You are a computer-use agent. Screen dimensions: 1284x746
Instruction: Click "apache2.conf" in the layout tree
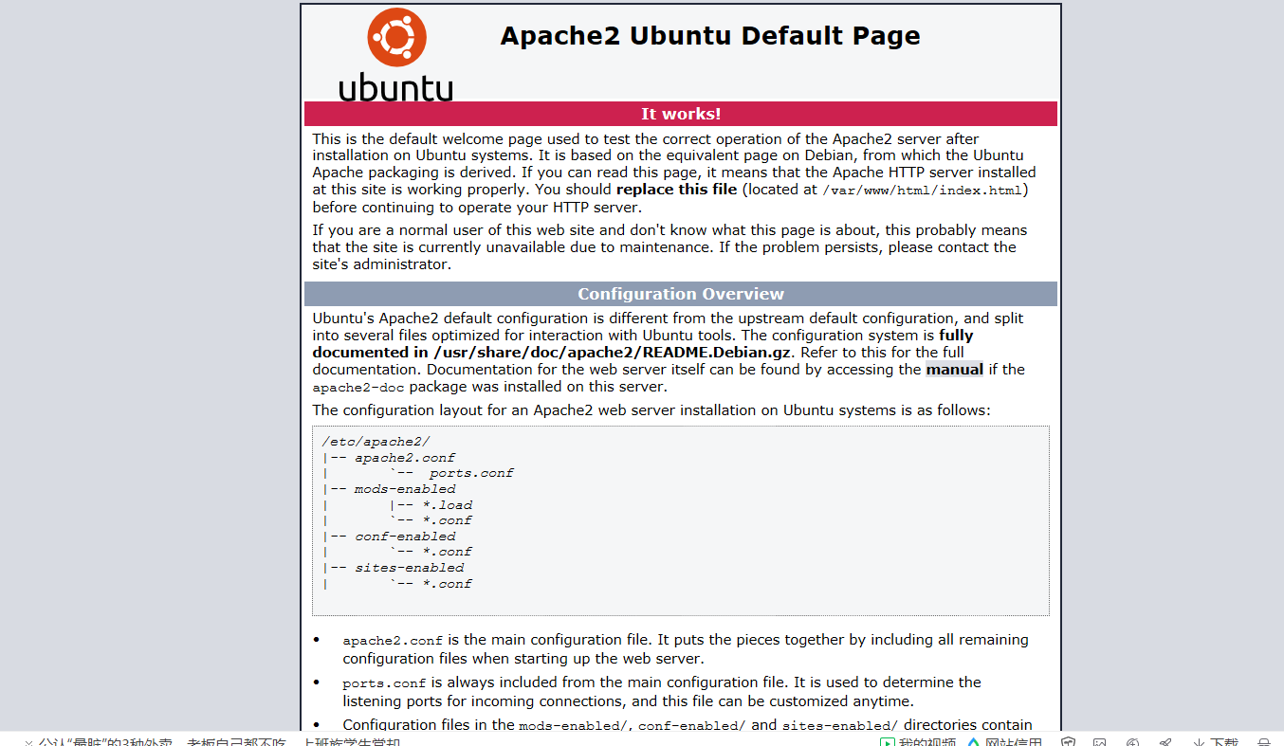(x=405, y=458)
